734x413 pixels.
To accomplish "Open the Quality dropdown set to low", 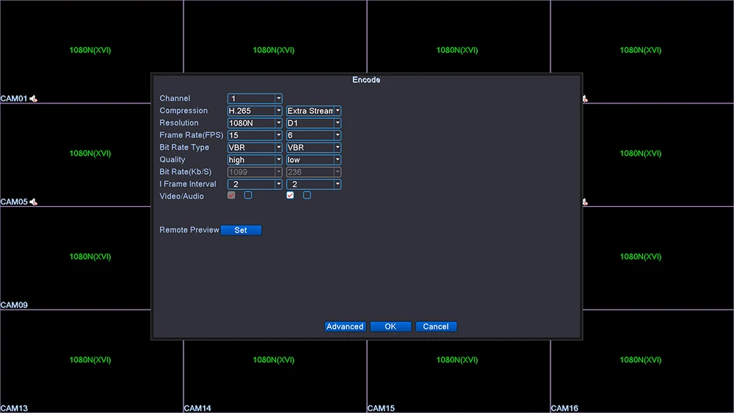I will point(313,160).
